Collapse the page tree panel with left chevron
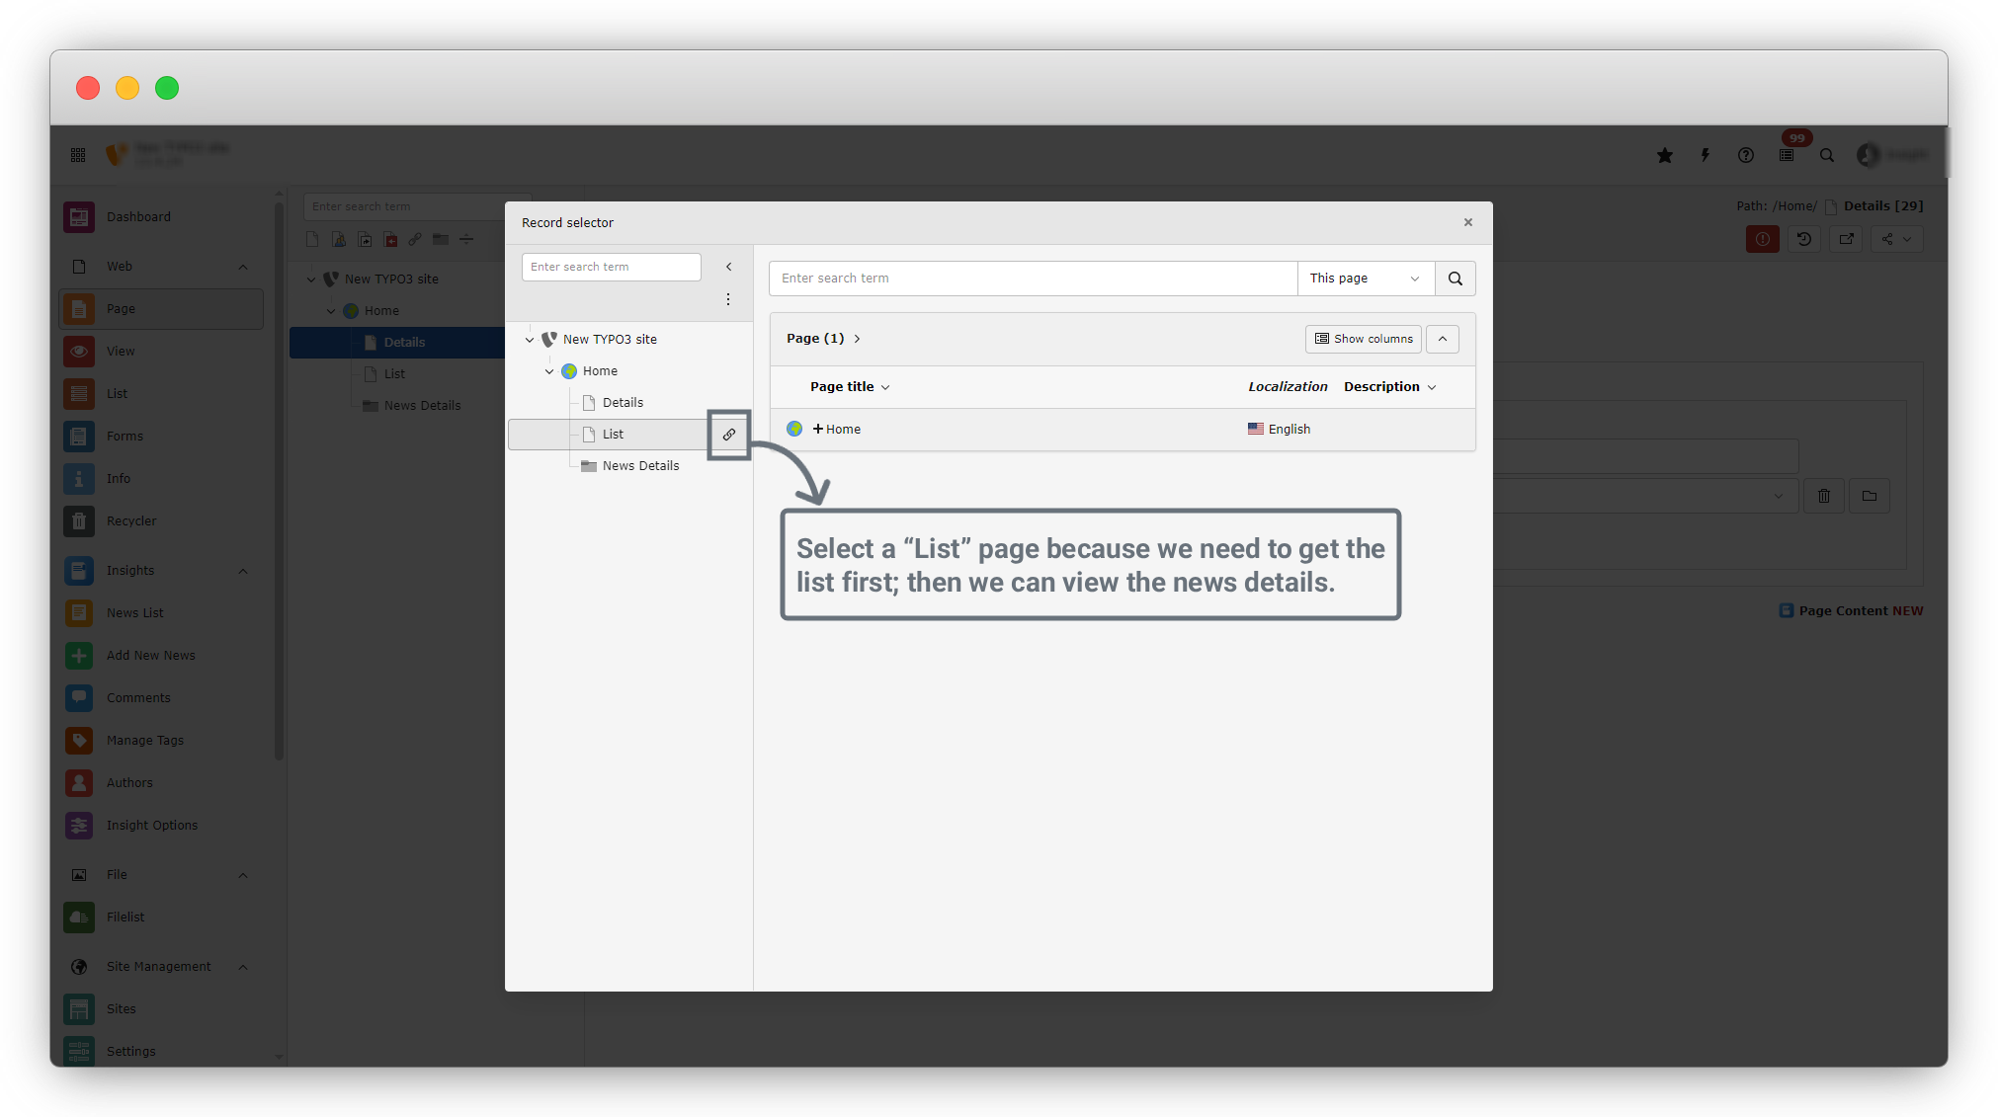 click(728, 267)
